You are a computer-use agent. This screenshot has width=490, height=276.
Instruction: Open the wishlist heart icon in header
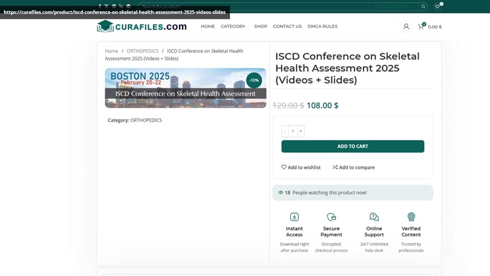click(x=437, y=6)
